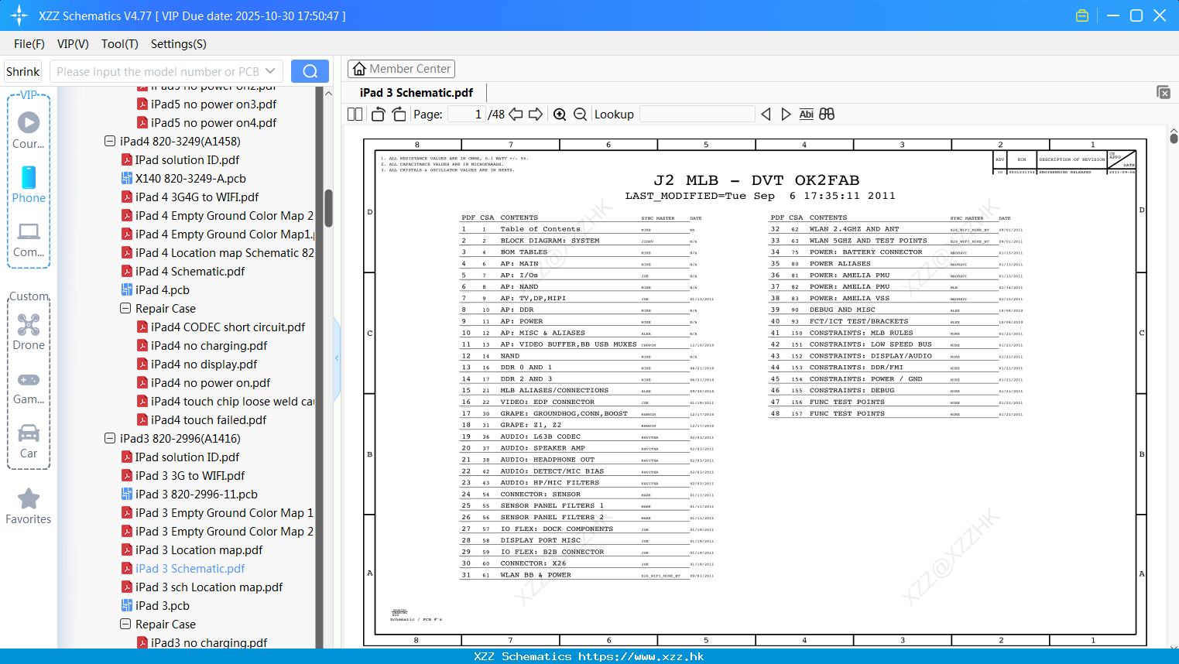Image resolution: width=1179 pixels, height=664 pixels.
Task: Click the detach window icon near tab bar
Action: coord(1164,92)
